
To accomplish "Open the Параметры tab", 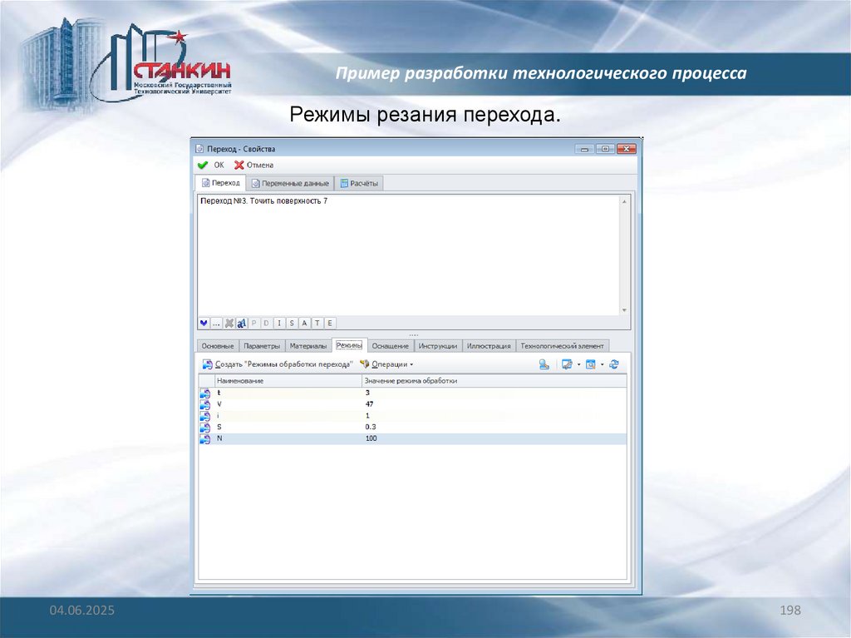I will click(x=262, y=346).
